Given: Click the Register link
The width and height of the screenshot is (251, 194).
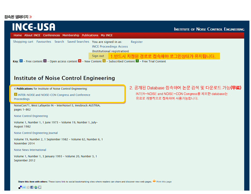Looking at the screenshot, I should pos(137,42).
